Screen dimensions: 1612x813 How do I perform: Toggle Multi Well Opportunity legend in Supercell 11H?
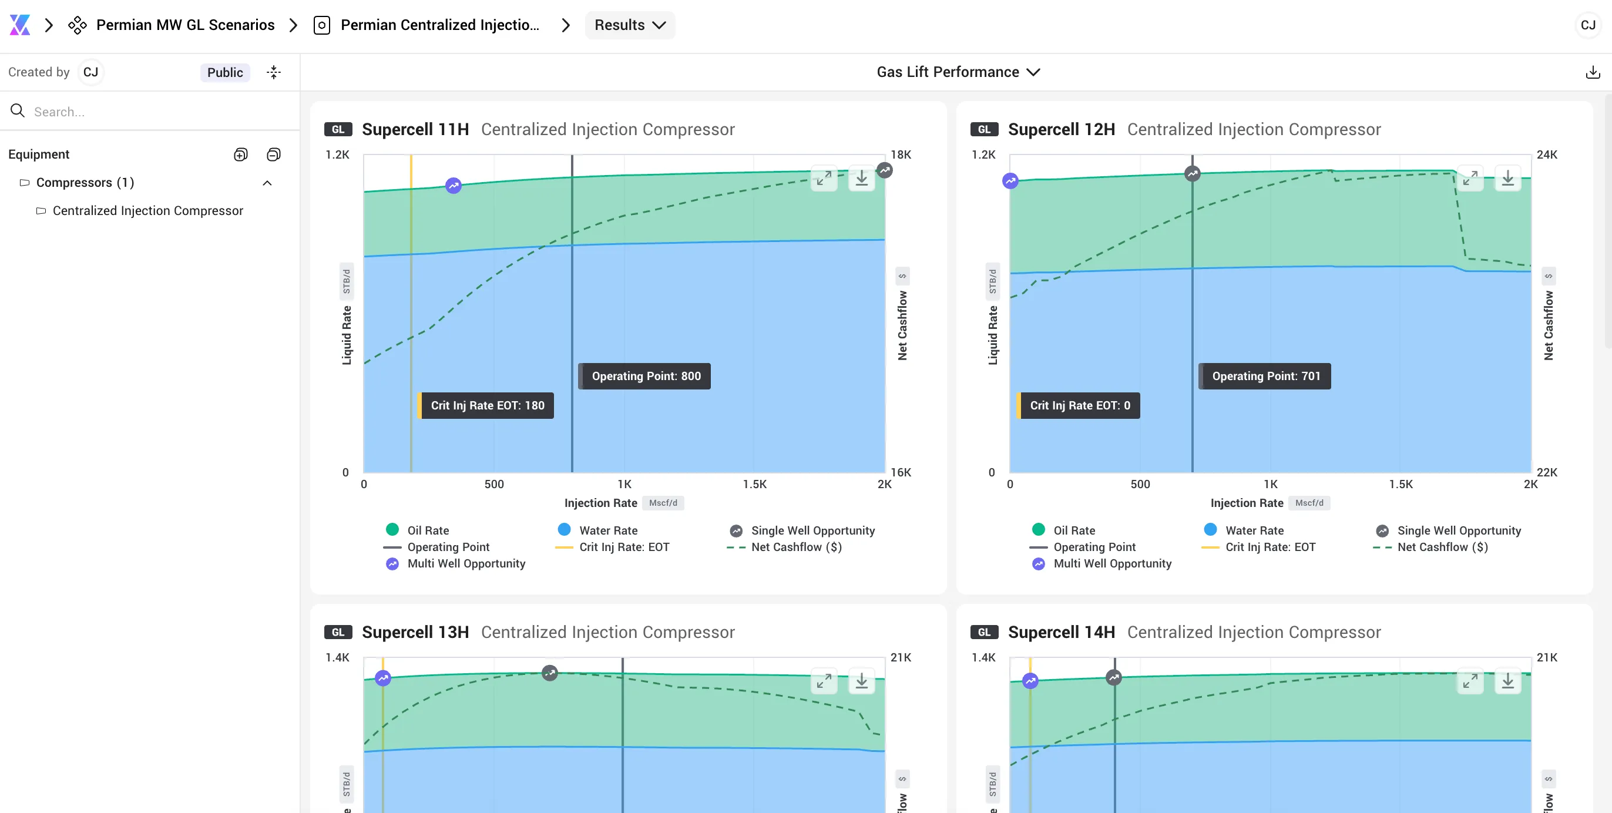(455, 563)
